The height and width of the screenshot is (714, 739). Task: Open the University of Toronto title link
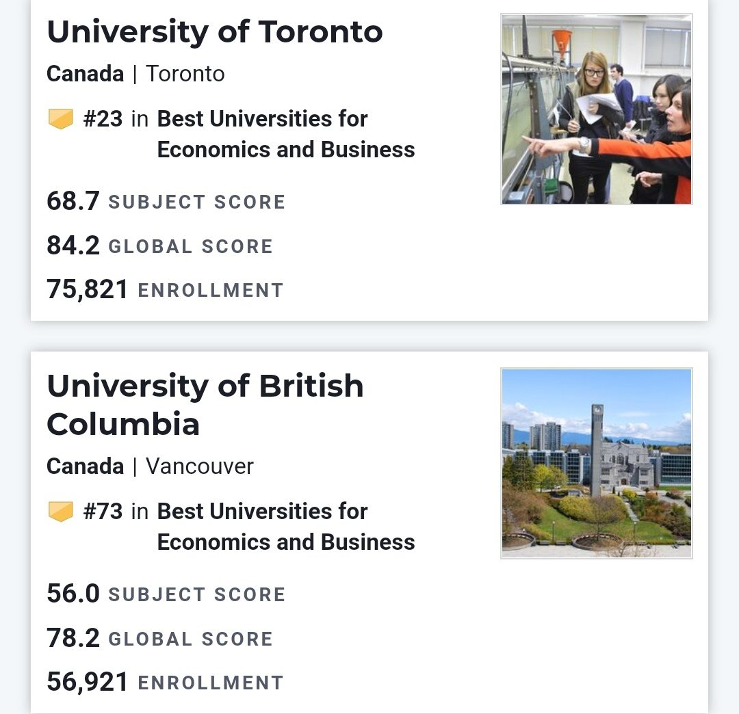point(214,31)
